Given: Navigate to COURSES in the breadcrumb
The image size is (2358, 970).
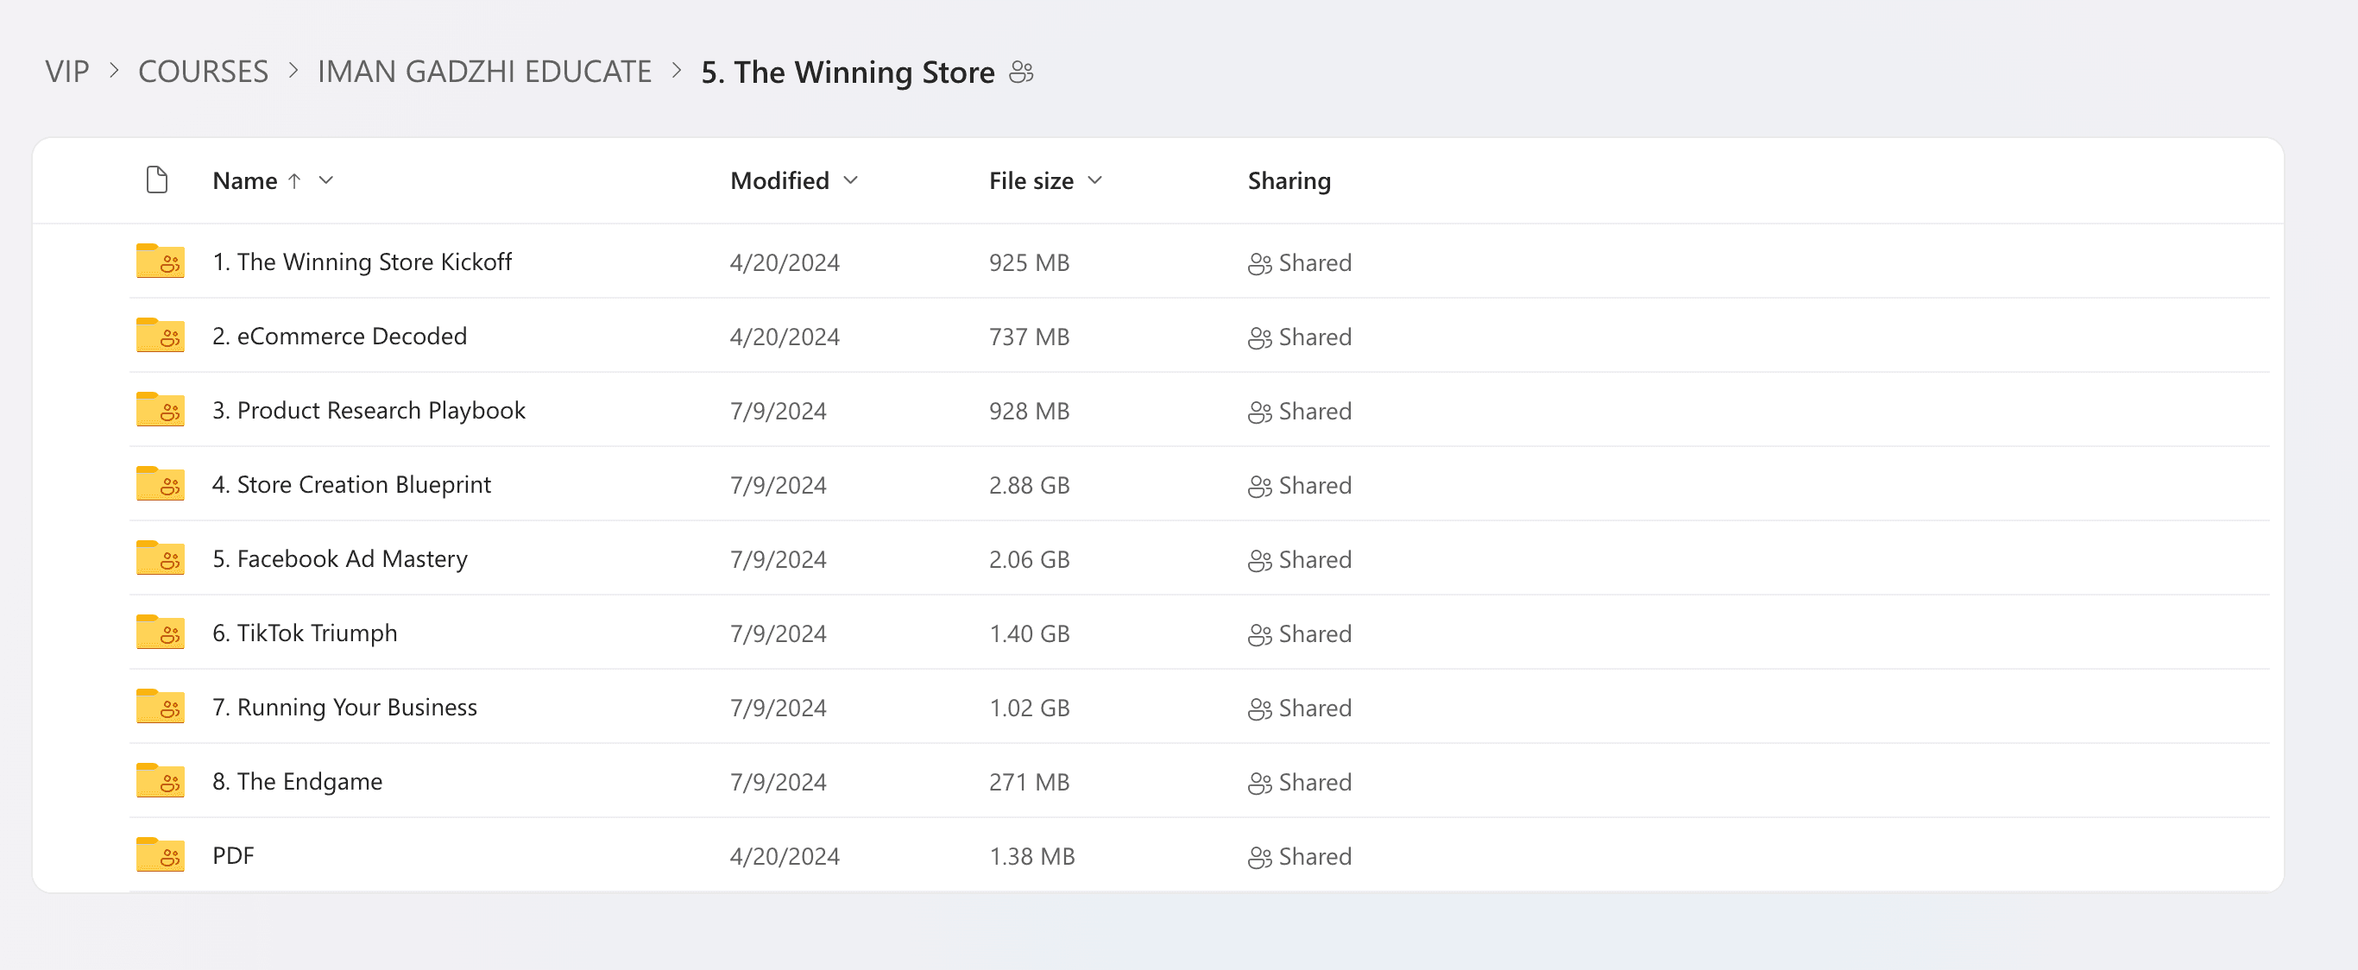Looking at the screenshot, I should pyautogui.click(x=202, y=72).
